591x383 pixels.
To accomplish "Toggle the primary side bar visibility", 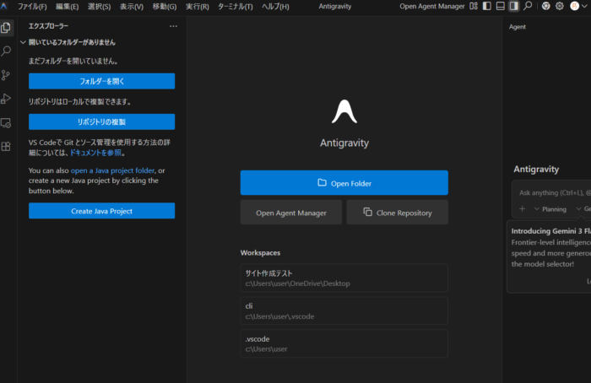I will click(485, 7).
